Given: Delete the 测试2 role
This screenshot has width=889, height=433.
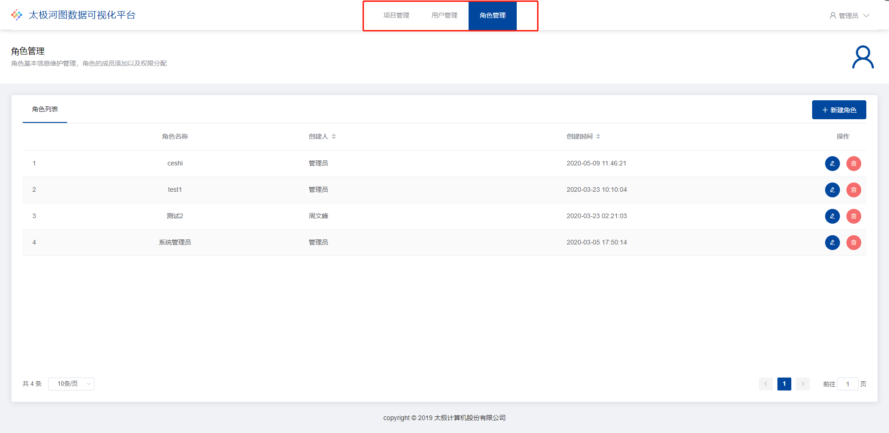Looking at the screenshot, I should coord(853,216).
